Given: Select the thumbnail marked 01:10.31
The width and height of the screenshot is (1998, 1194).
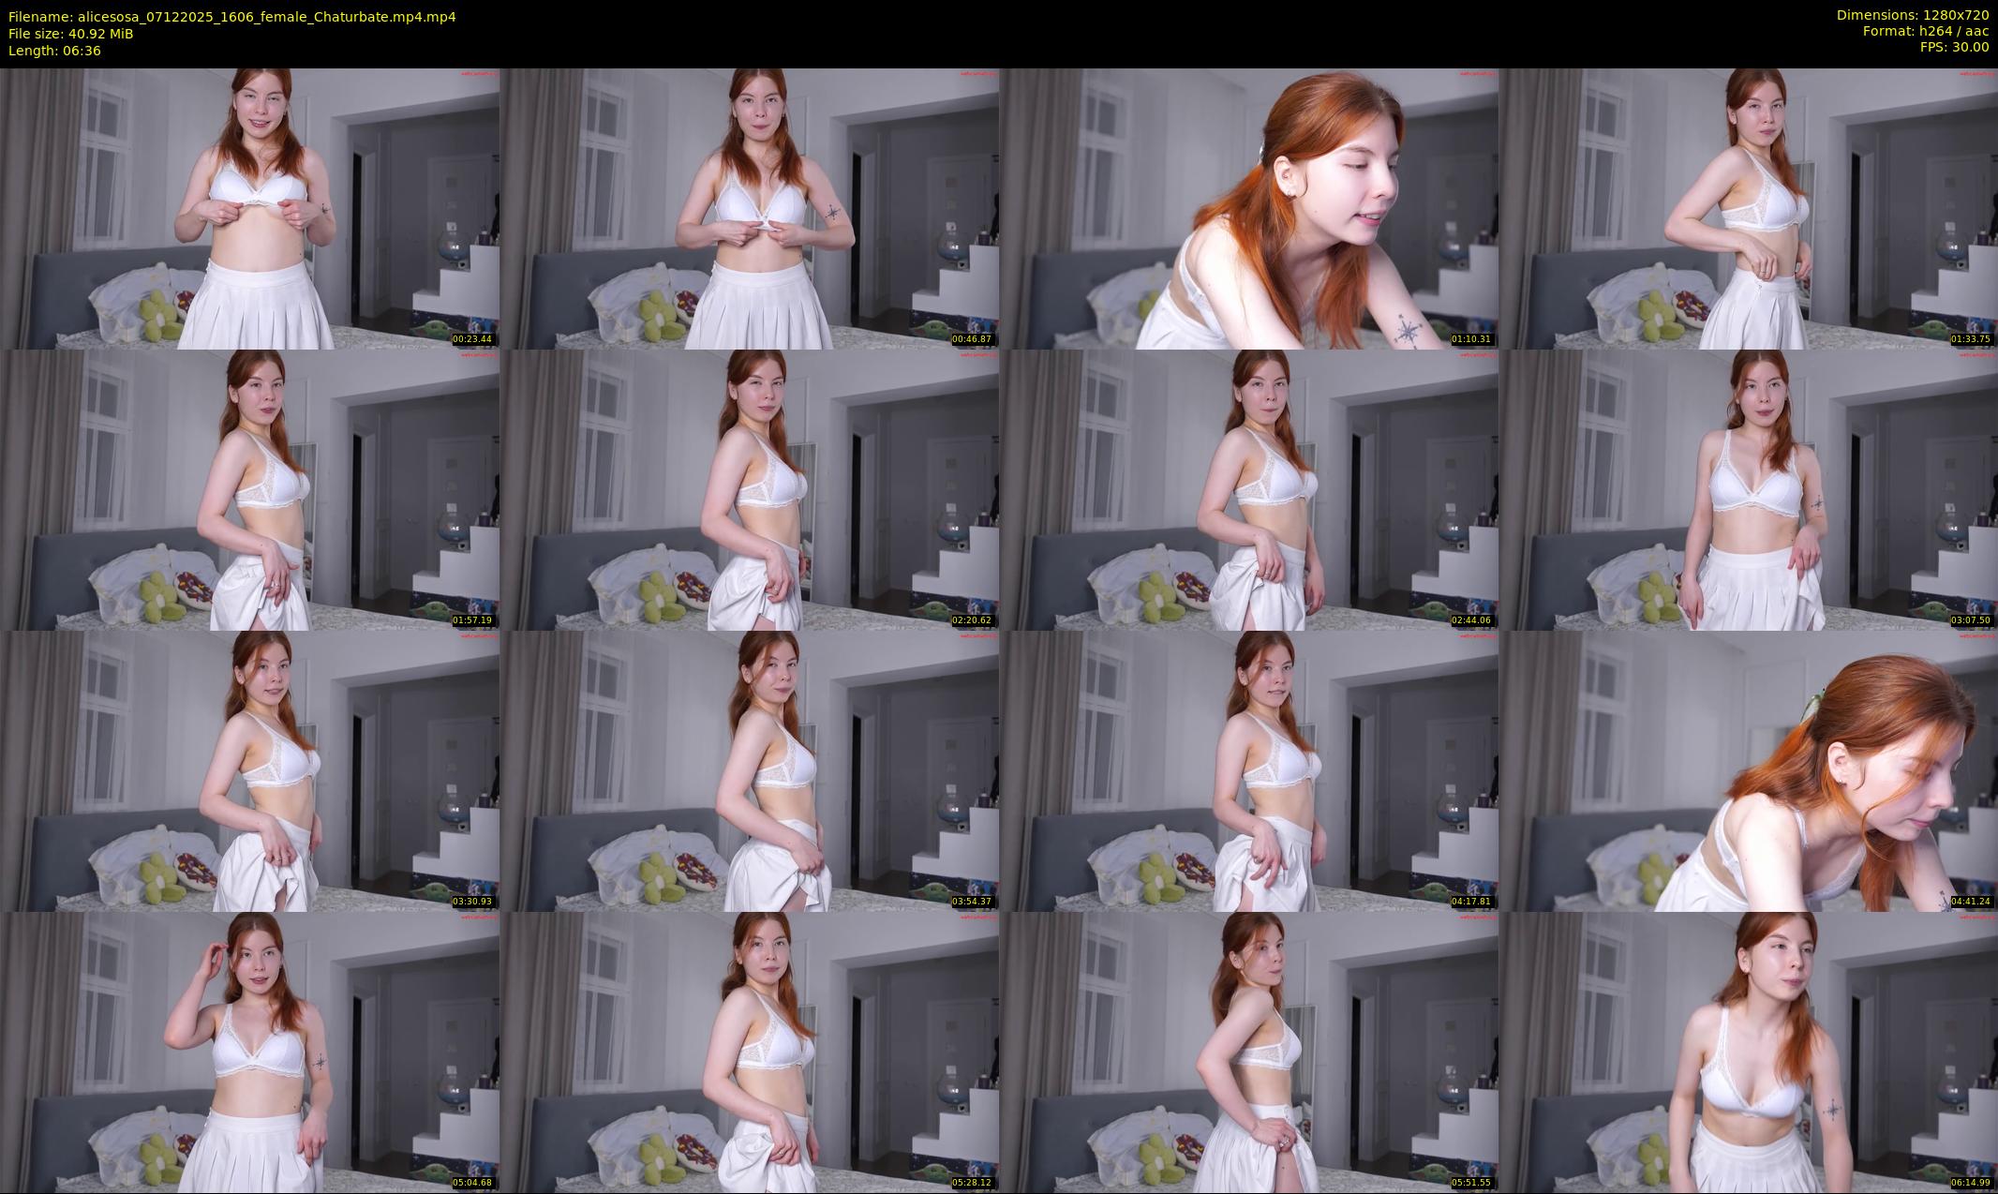Looking at the screenshot, I should coord(1248,208).
